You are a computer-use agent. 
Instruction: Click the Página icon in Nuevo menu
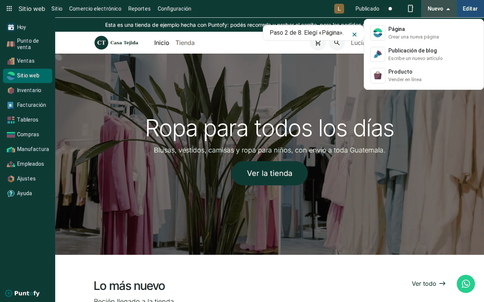pyautogui.click(x=378, y=33)
